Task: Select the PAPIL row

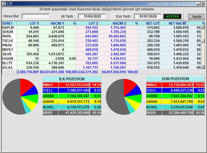Action: click(101, 36)
